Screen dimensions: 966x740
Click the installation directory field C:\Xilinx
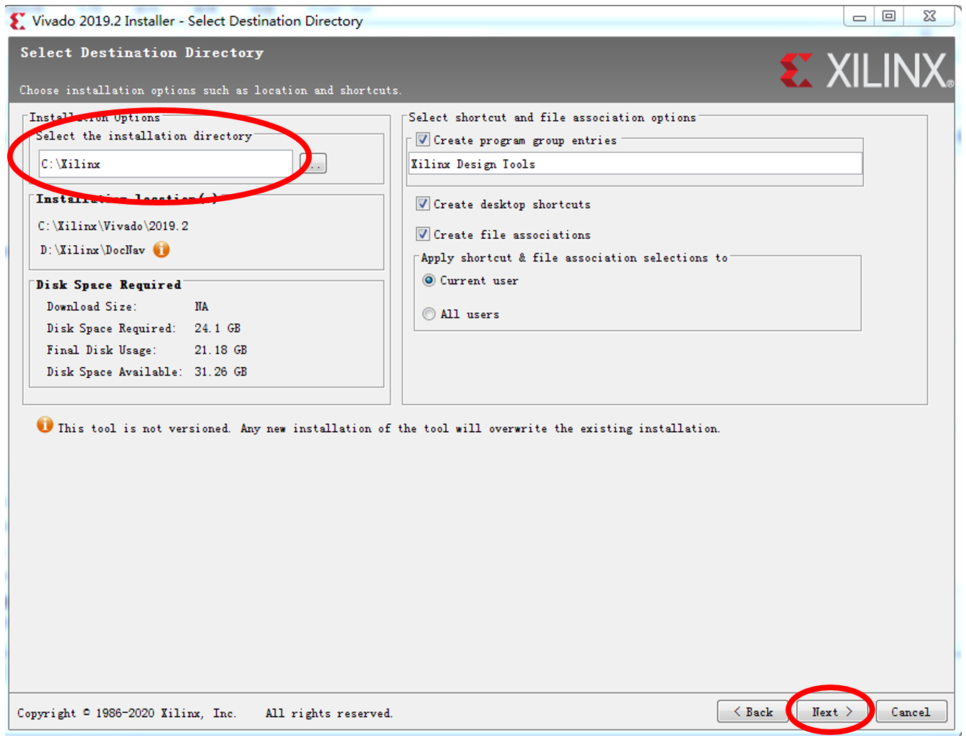pos(165,163)
